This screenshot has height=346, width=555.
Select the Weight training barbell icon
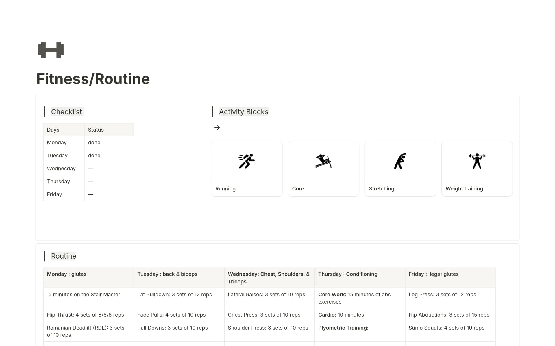[x=477, y=161]
